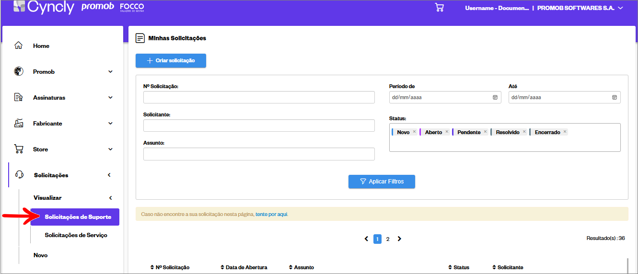Image resolution: width=638 pixels, height=274 pixels.
Task: Click the Assinaturas certificate icon
Action: click(x=19, y=97)
